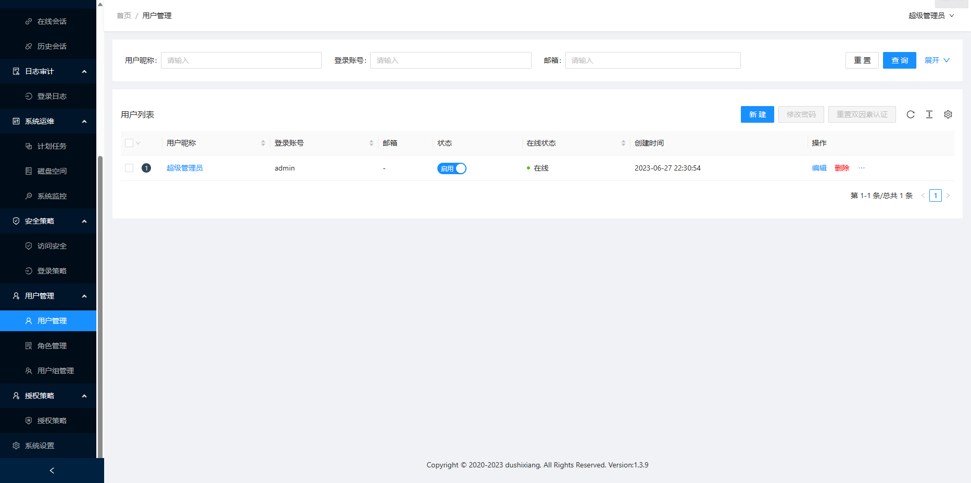Select the checkbox for 超级管理员 row
Viewport: 971px width, 483px height.
pyautogui.click(x=129, y=168)
